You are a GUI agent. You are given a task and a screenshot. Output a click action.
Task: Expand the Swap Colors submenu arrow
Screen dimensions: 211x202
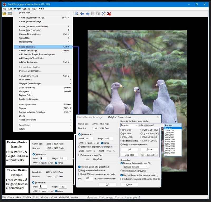tap(70, 125)
